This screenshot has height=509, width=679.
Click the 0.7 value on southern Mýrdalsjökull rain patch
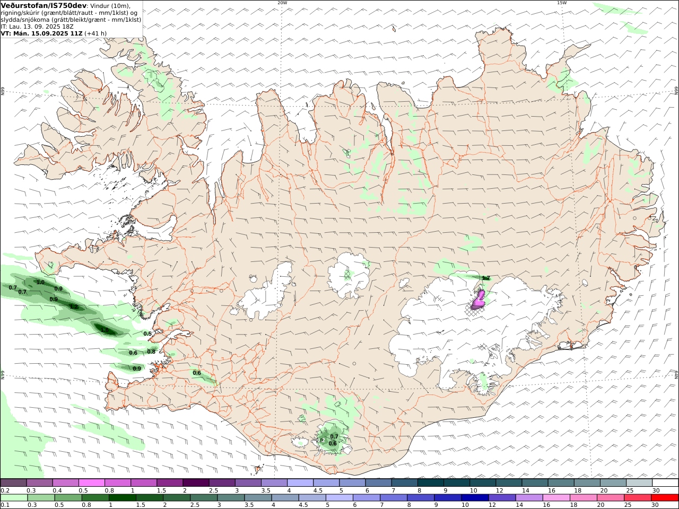tap(334, 436)
